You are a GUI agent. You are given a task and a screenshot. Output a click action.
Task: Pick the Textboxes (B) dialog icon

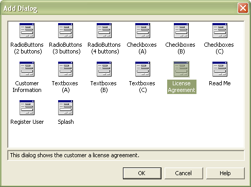point(104,69)
